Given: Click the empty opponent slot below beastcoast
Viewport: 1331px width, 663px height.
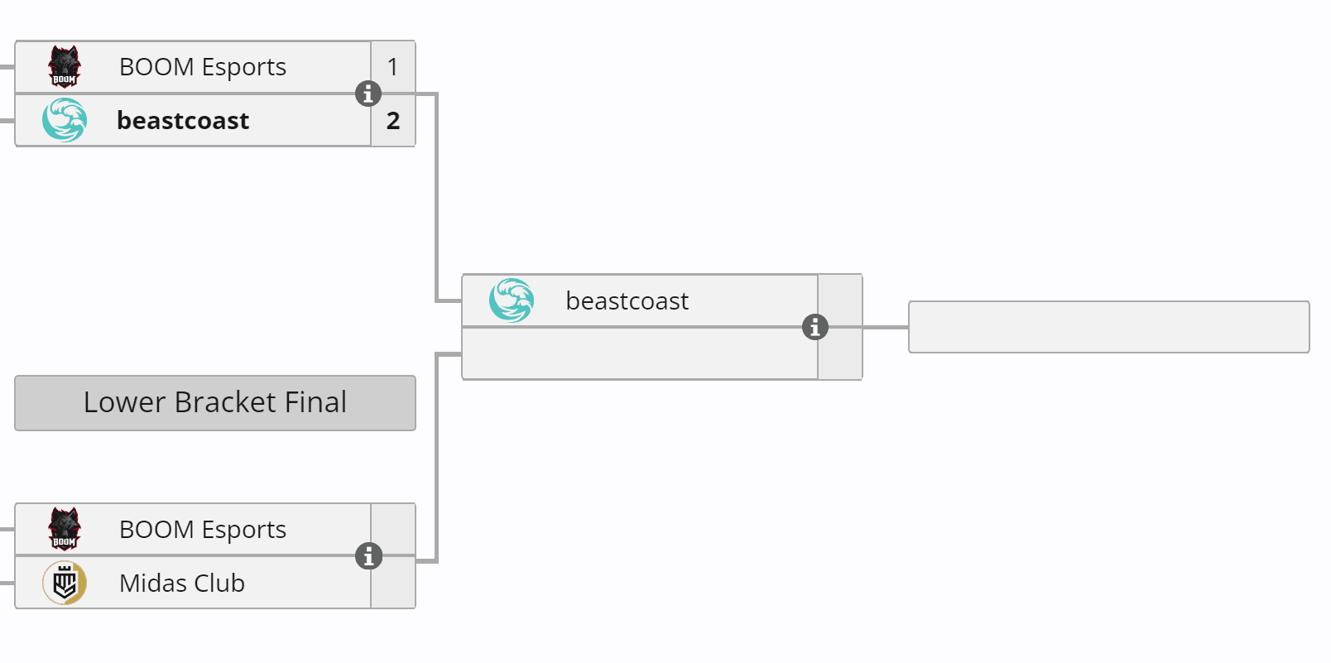Looking at the screenshot, I should tap(639, 354).
